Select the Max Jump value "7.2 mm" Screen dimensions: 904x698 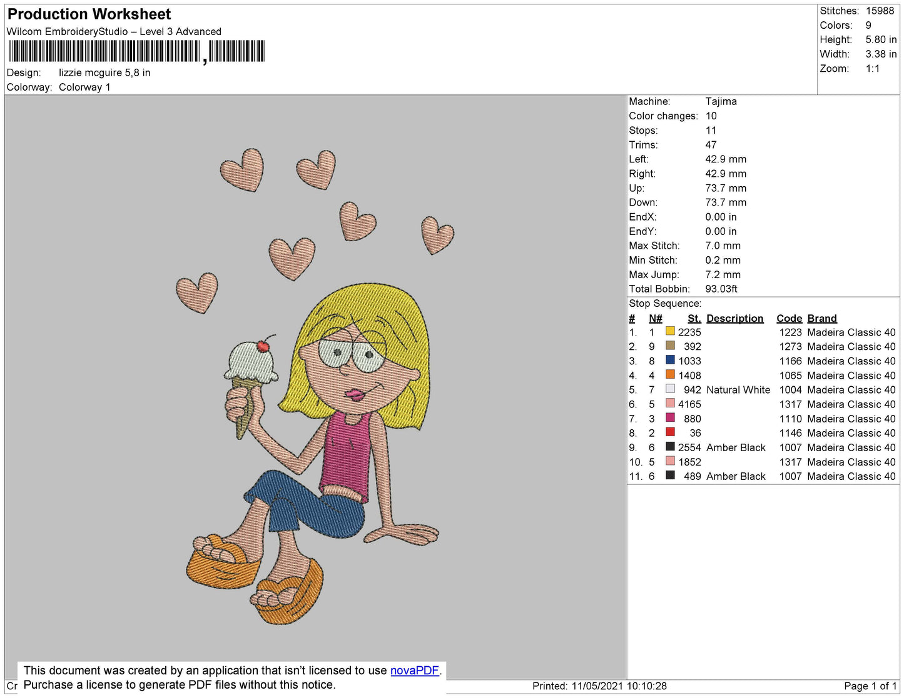(723, 274)
